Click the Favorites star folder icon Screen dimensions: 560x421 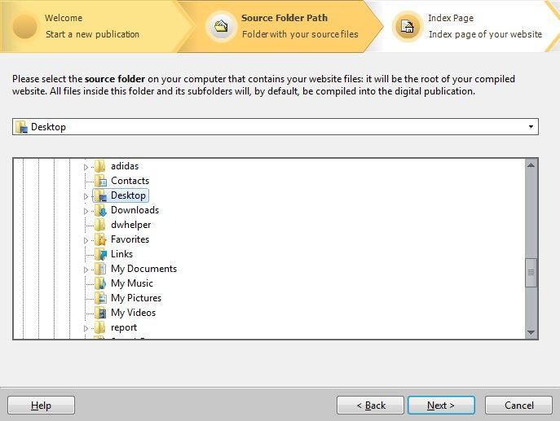point(100,239)
